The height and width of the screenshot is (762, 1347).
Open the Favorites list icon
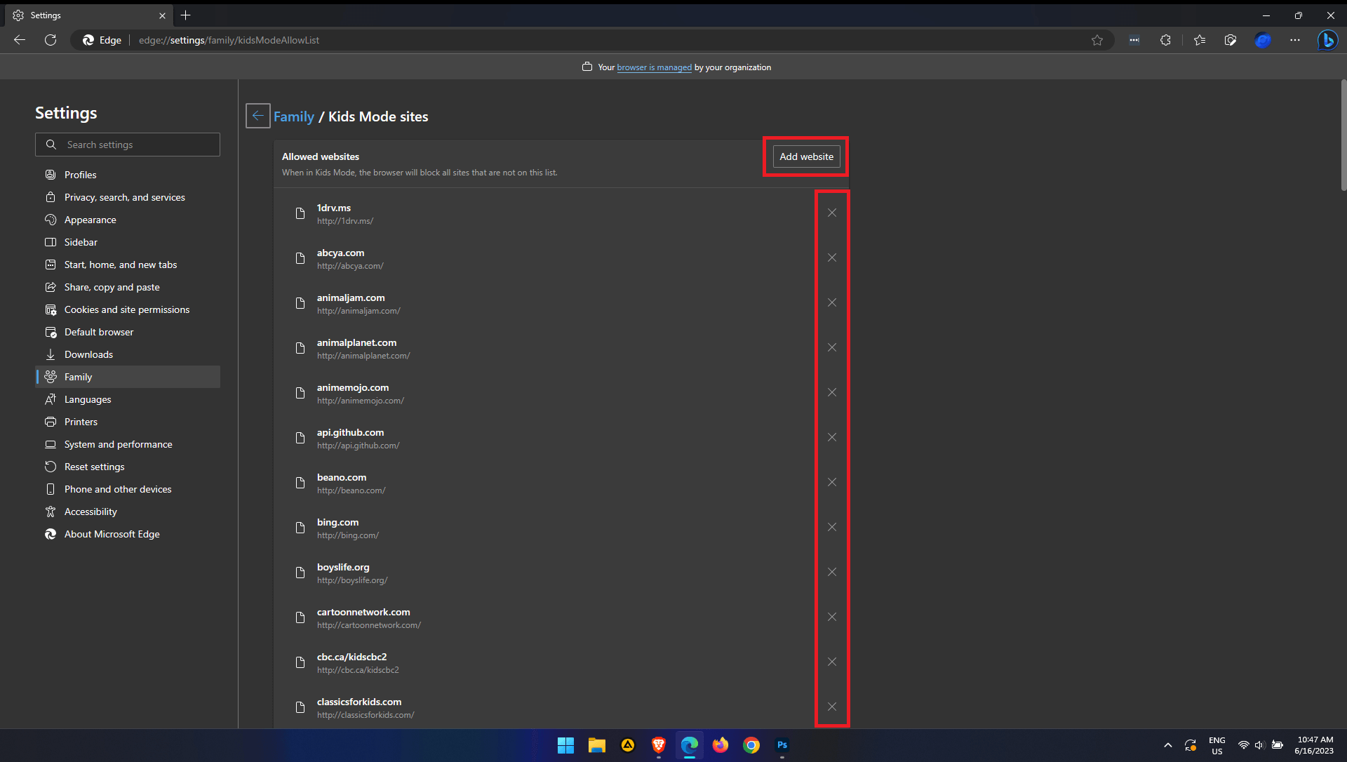[x=1200, y=40]
